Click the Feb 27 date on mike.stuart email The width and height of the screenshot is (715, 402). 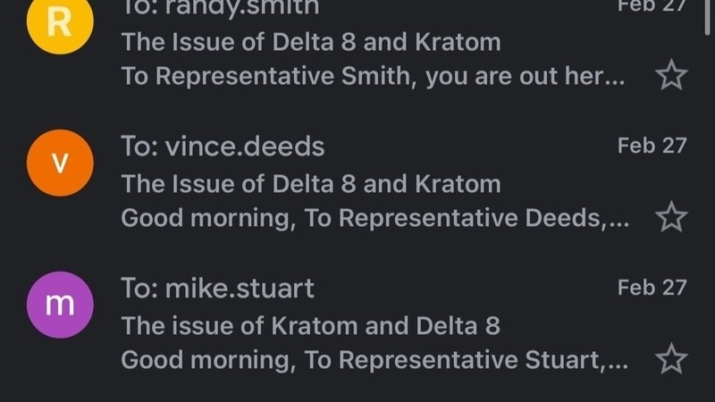(652, 288)
